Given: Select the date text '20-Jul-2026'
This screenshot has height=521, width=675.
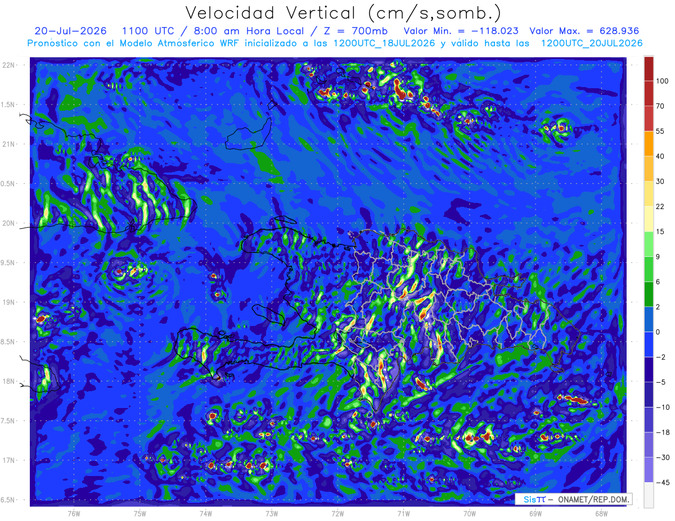Looking at the screenshot, I should tap(70, 31).
